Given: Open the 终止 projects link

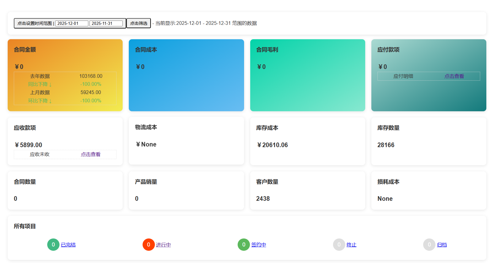Looking at the screenshot, I should (351, 245).
